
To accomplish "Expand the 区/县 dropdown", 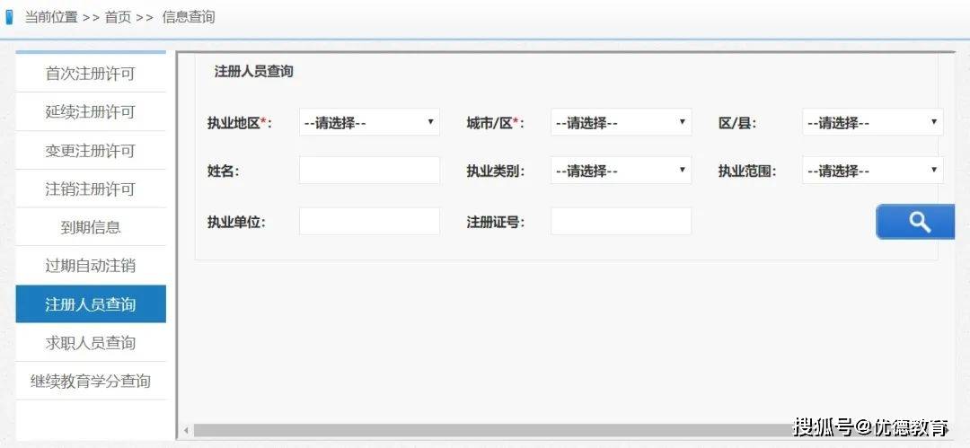I will [873, 122].
